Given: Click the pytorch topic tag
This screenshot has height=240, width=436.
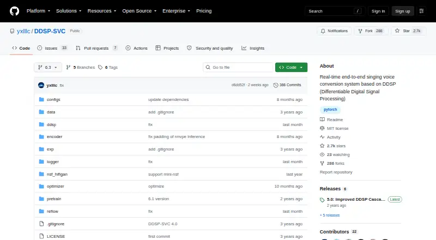Looking at the screenshot, I should pos(330,110).
